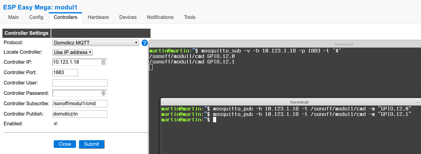Click the Controller Settings header
This screenshot has width=421, height=154.
point(27,33)
